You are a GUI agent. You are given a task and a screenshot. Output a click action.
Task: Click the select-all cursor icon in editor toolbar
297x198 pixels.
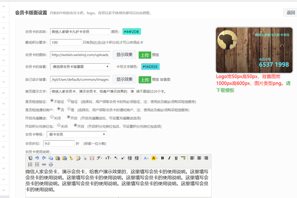85,158
